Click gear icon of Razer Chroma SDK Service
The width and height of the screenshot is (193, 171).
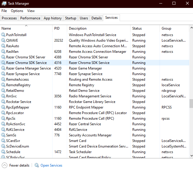pyautogui.click(x=3, y=62)
